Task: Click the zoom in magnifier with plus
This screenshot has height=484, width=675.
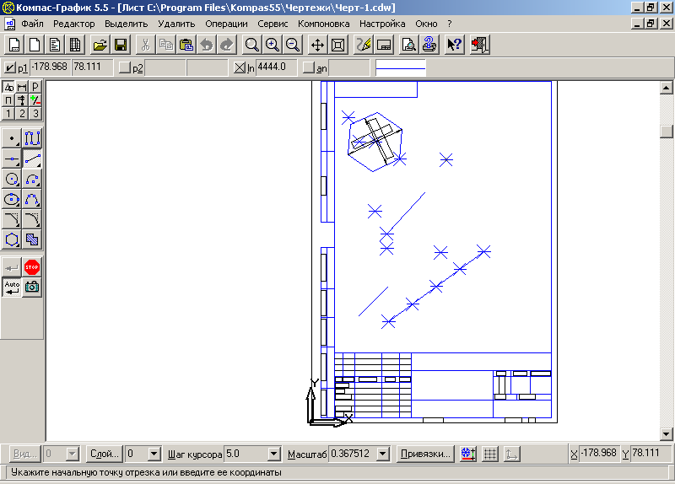Action: pyautogui.click(x=272, y=45)
